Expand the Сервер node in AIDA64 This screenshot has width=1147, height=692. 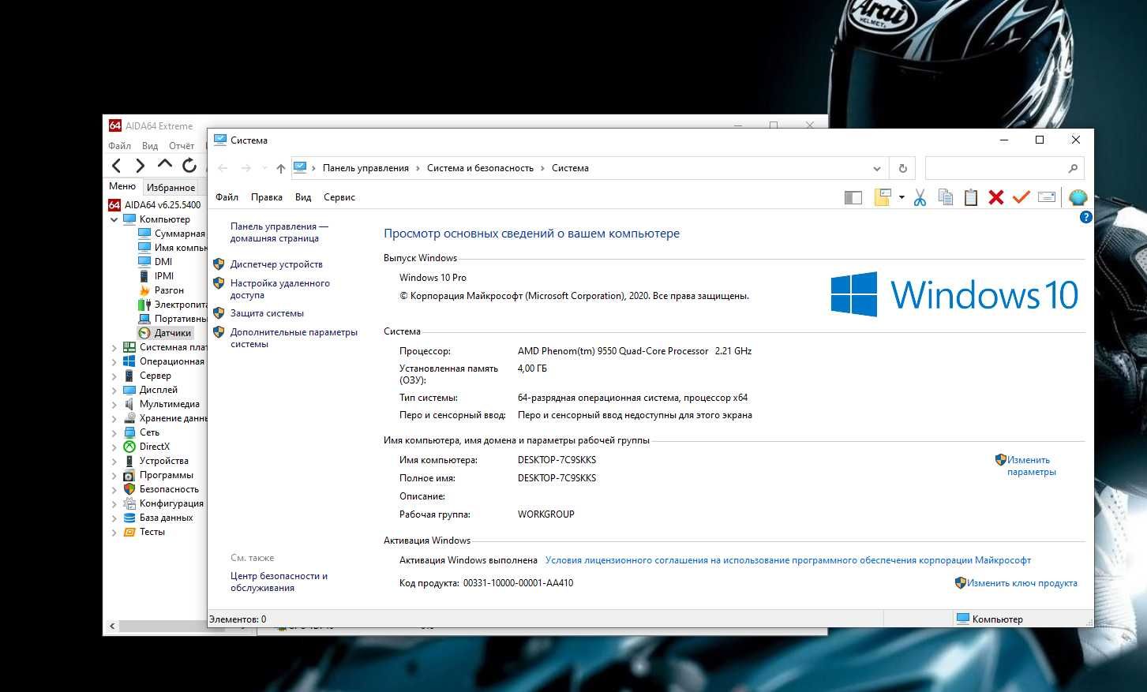pyautogui.click(x=114, y=376)
